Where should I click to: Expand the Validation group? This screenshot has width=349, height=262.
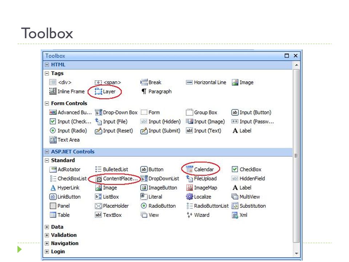click(47, 235)
